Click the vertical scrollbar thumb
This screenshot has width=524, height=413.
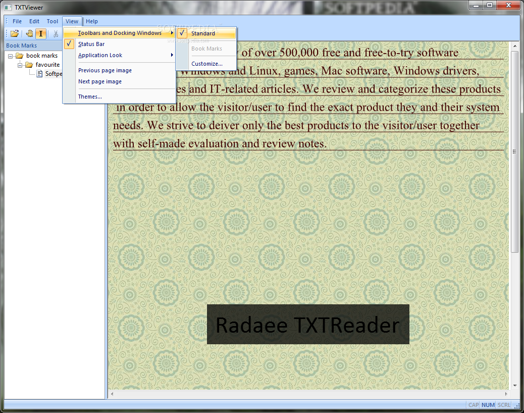point(514,152)
